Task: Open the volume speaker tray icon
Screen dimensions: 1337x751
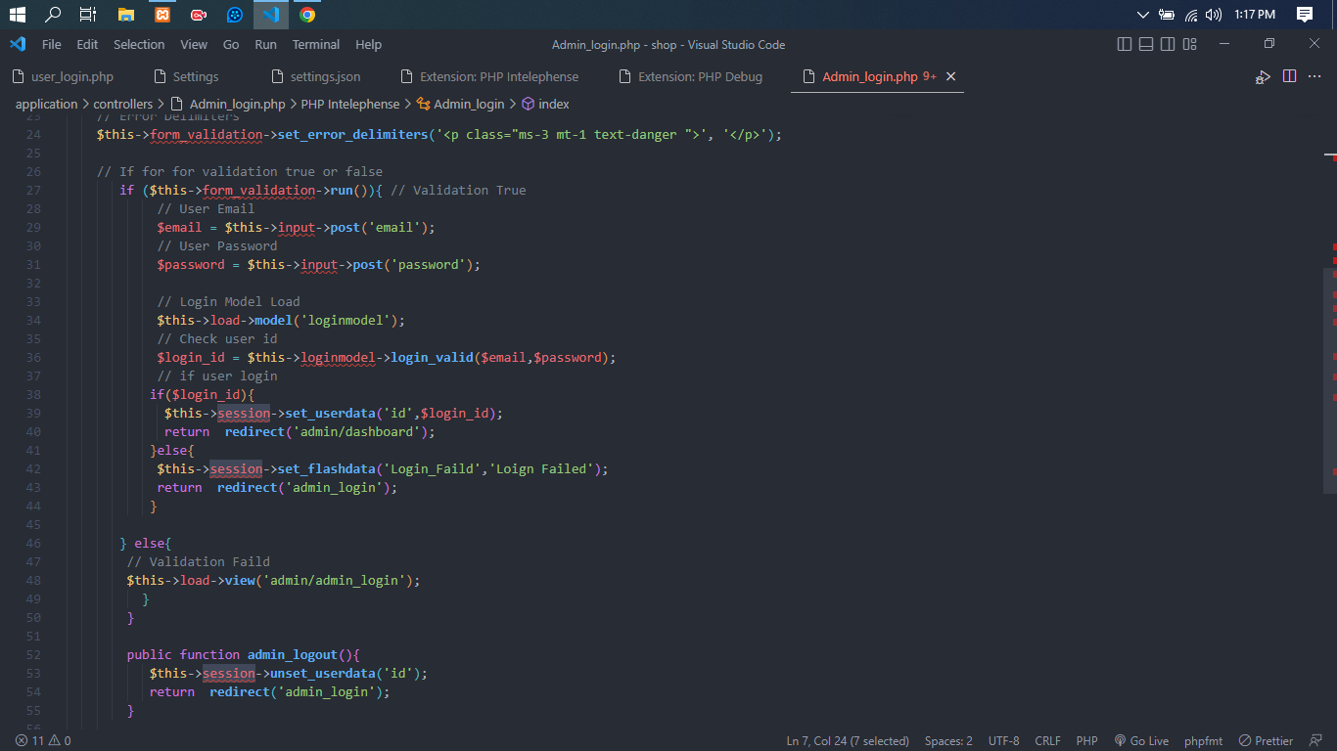Action: [x=1214, y=15]
